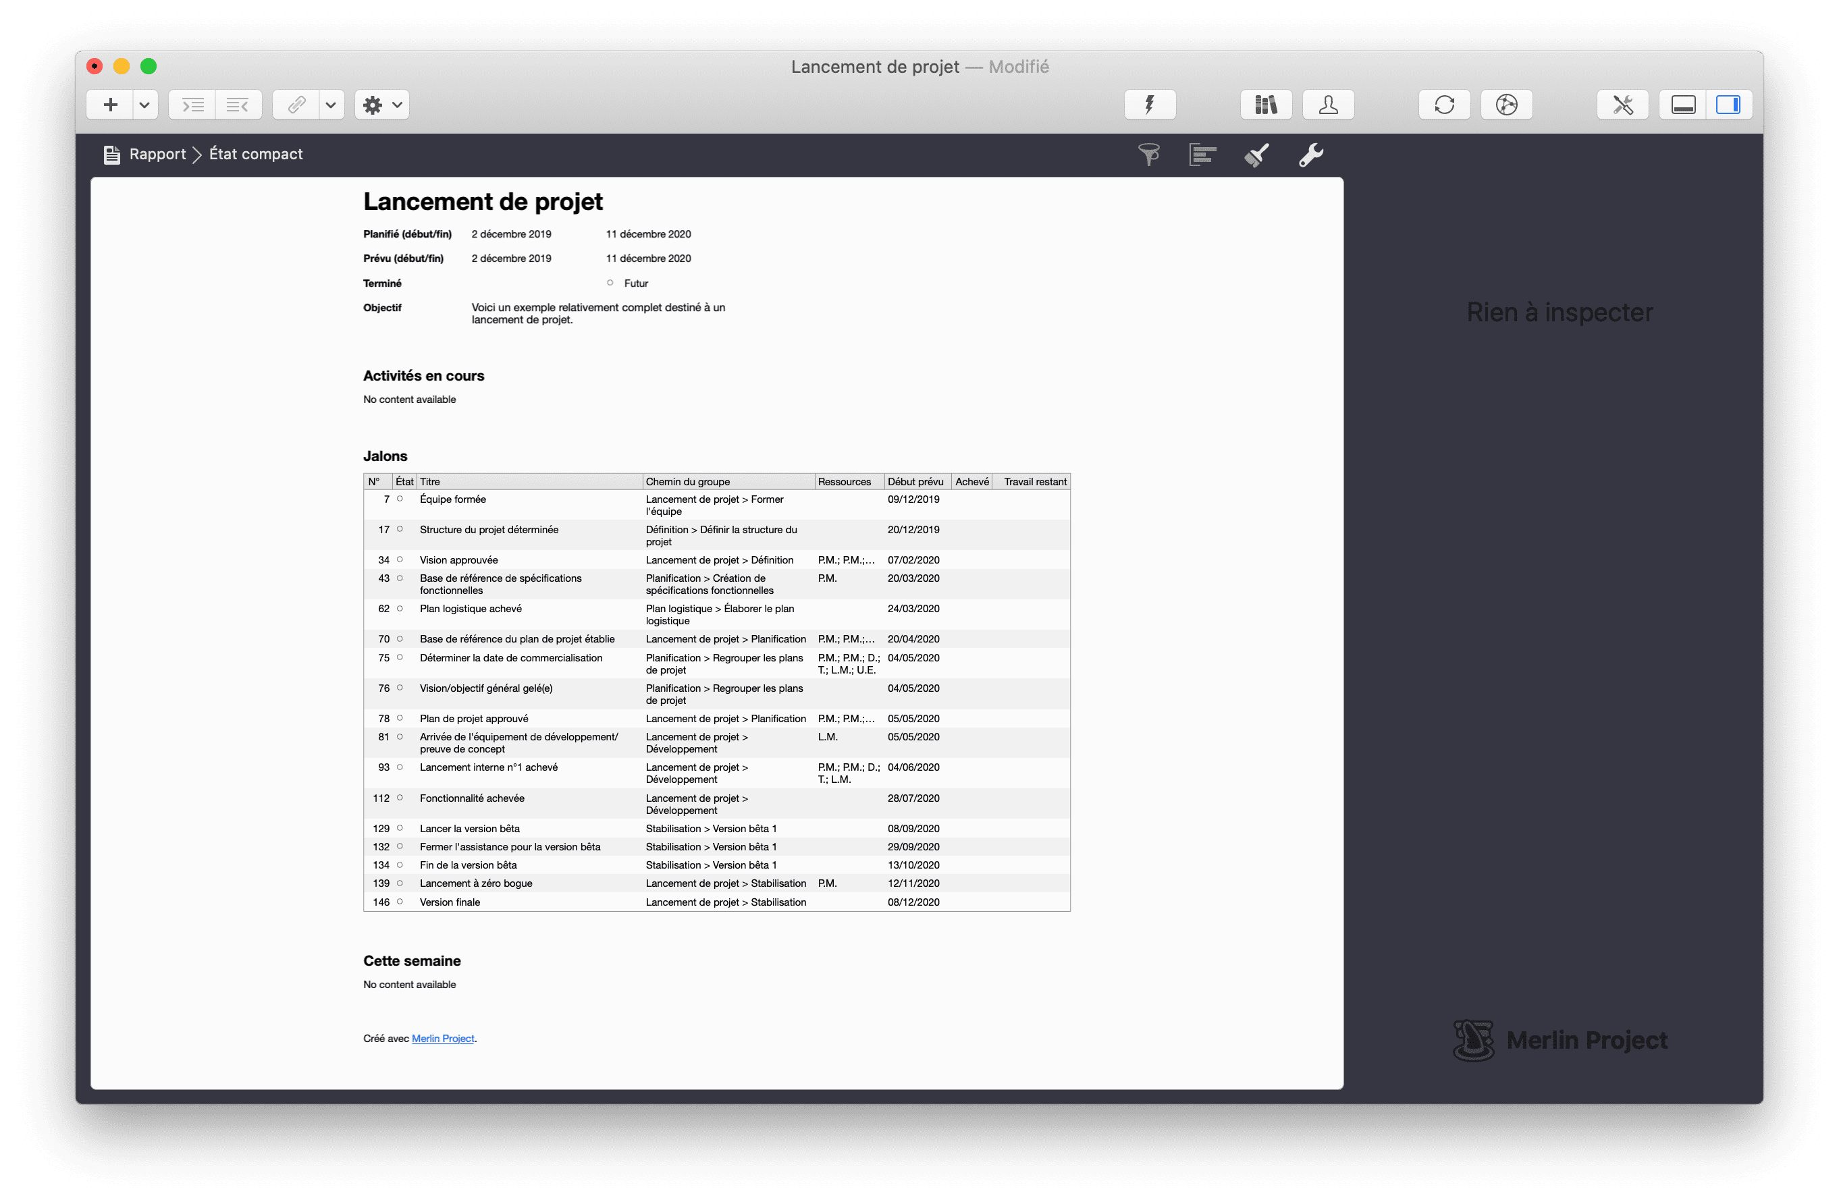The image size is (1839, 1204).
Task: Click the filter funnel icon
Action: click(x=1149, y=155)
